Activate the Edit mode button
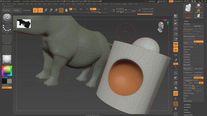The width and height of the screenshot is (207, 116). pos(35,10)
